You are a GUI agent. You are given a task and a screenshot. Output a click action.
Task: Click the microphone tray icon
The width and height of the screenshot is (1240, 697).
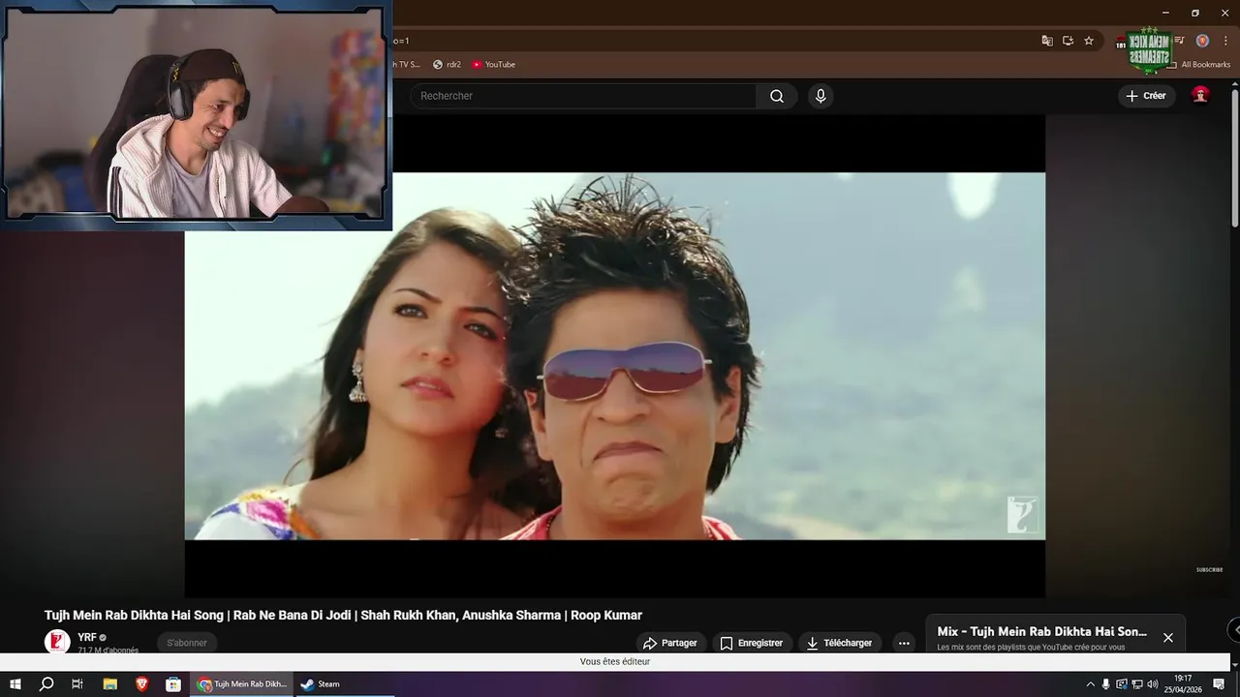(1105, 684)
